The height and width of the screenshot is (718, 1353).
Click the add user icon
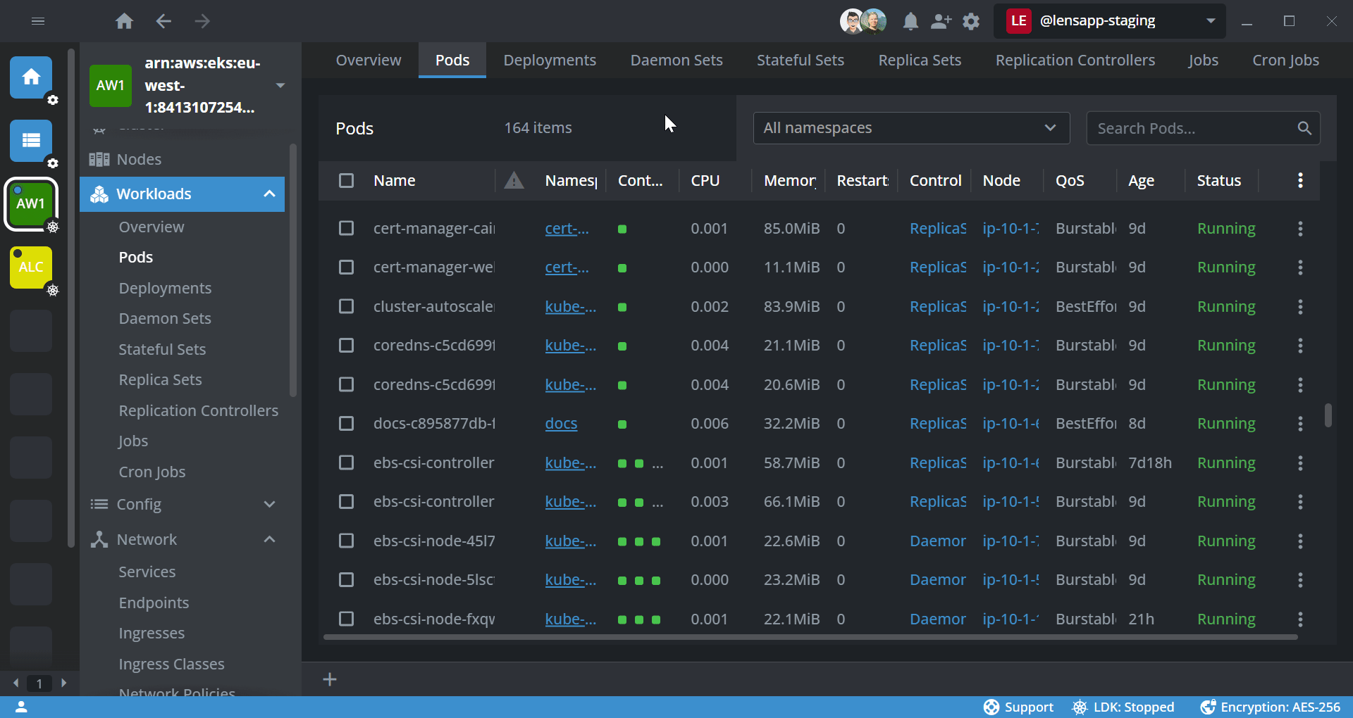tap(941, 21)
